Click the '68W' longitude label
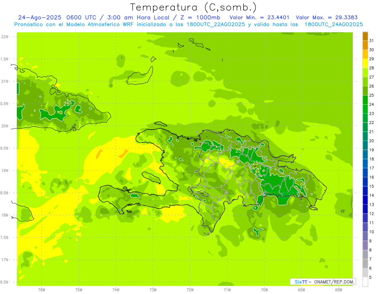This screenshot has height=294, width=380. pos(339,290)
